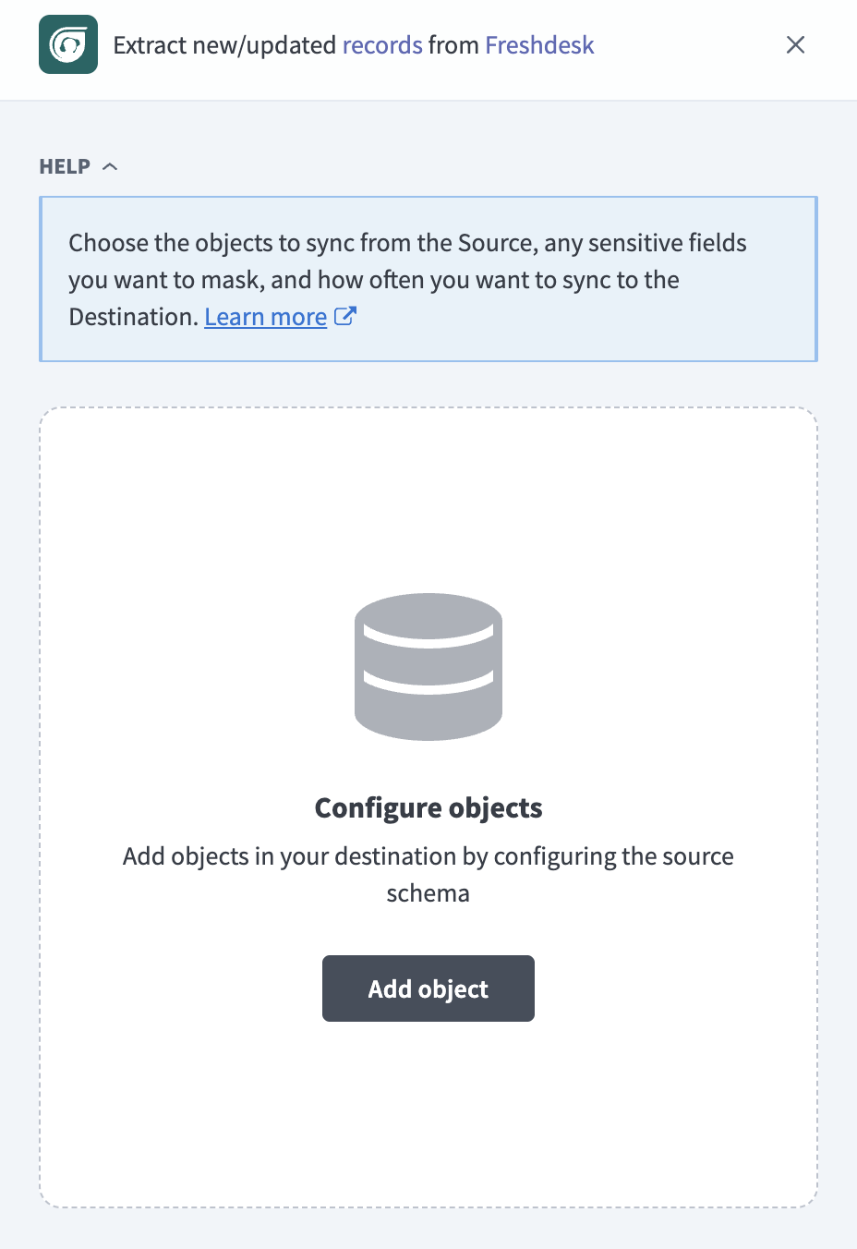Open the Learn more link
Viewport: 857px width, 1249px height.
266,317
